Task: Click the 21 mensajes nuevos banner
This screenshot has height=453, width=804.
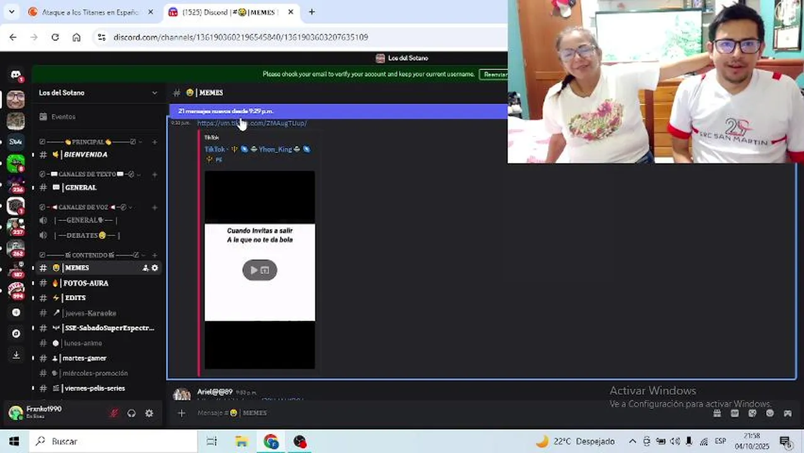Action: (338, 111)
